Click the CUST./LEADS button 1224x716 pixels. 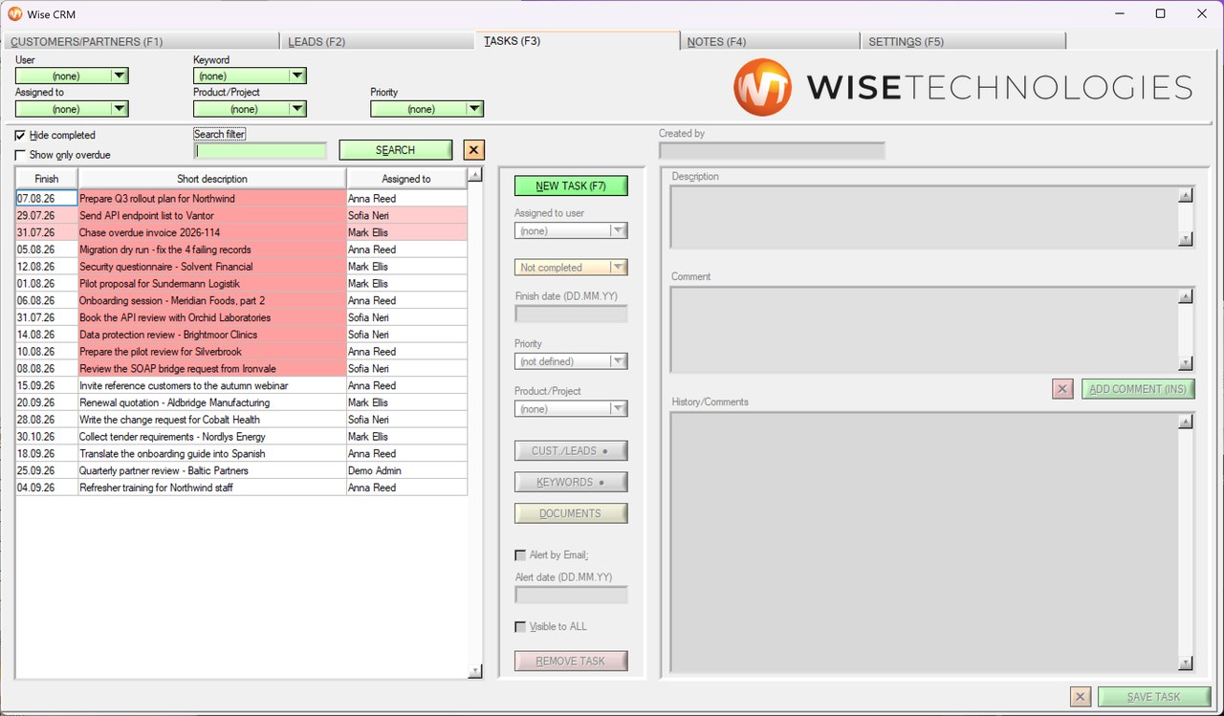(571, 451)
